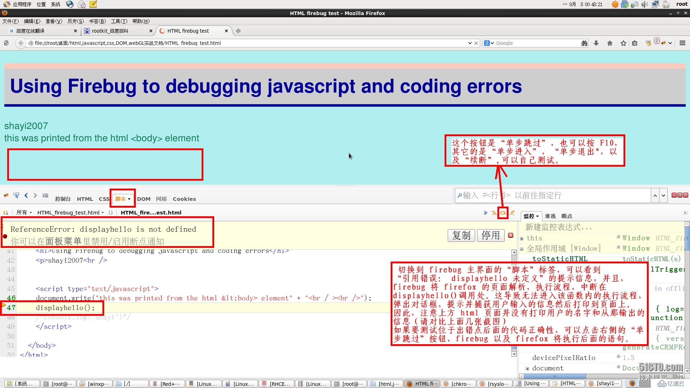Screen dimensions: 690x388
Task: Select the rootkit_百度百科 browser tab
Action: click(x=119, y=31)
